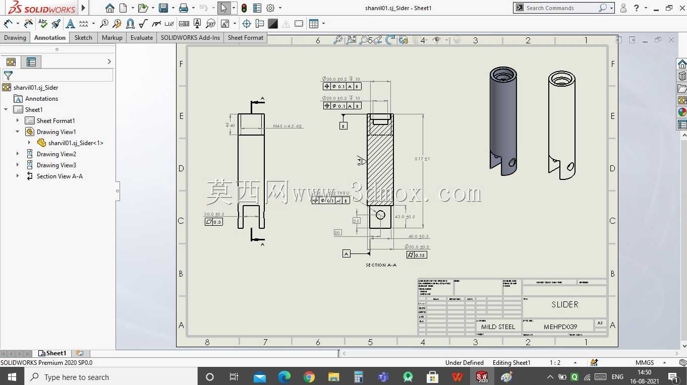Screen dimensions: 687x385
Task: Open the Save dropdown arrow
Action: (173, 8)
